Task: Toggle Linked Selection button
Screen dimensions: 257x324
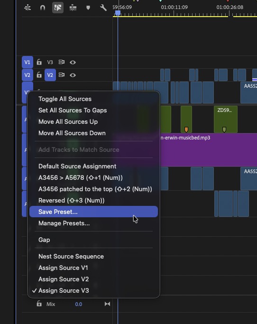Action: (58, 8)
